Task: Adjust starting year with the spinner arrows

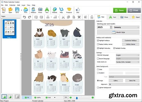Action: coord(111,27)
